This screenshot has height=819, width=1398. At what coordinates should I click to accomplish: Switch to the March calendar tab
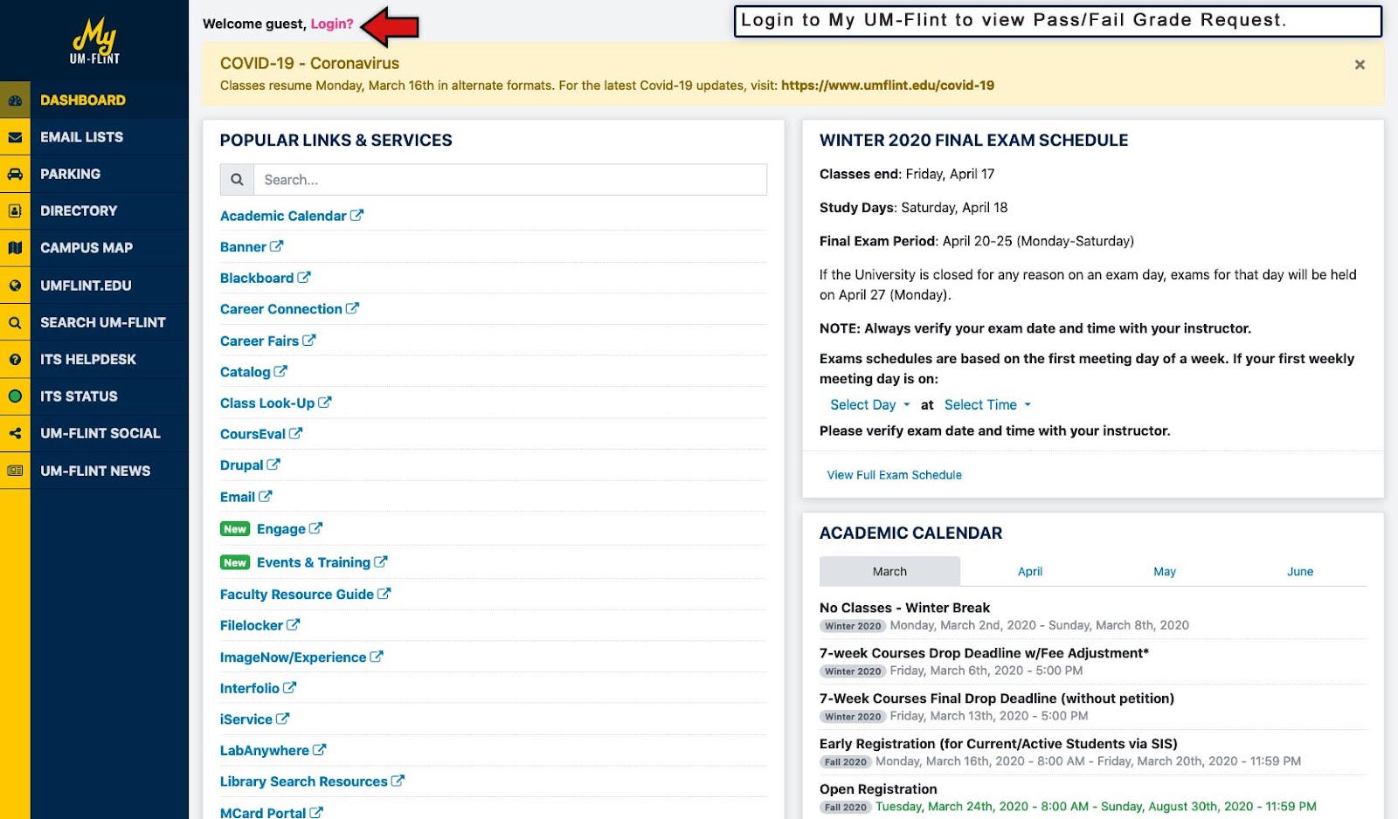point(889,571)
